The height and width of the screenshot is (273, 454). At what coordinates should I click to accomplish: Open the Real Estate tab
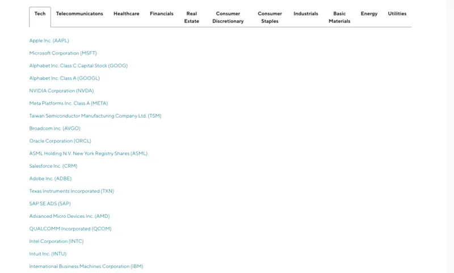tap(191, 18)
